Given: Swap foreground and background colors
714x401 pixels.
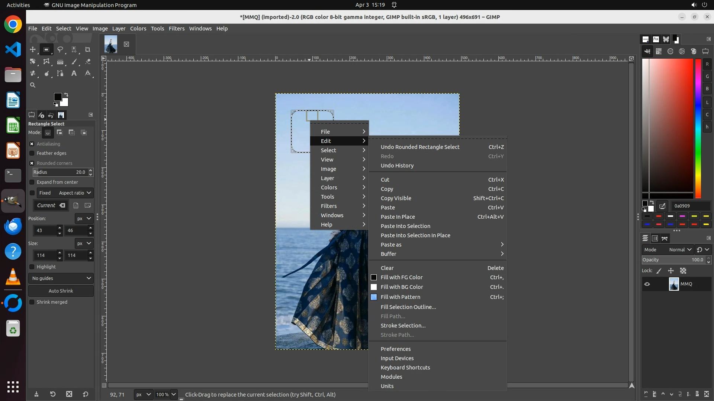Looking at the screenshot, I should 66,94.
